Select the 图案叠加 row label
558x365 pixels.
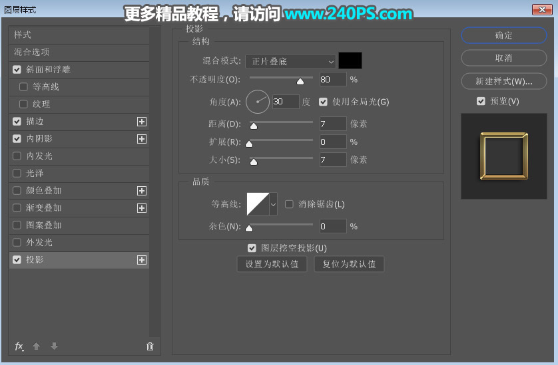pyautogui.click(x=44, y=225)
